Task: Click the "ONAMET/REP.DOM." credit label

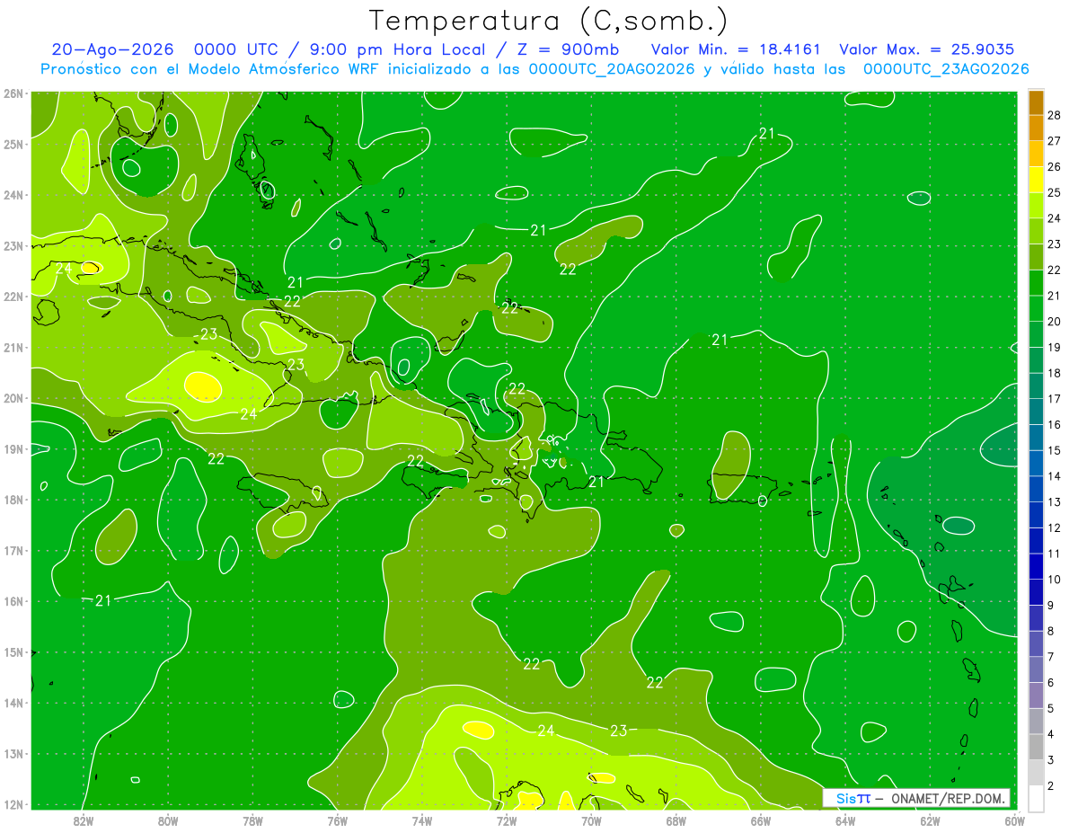Action: pyautogui.click(x=947, y=798)
